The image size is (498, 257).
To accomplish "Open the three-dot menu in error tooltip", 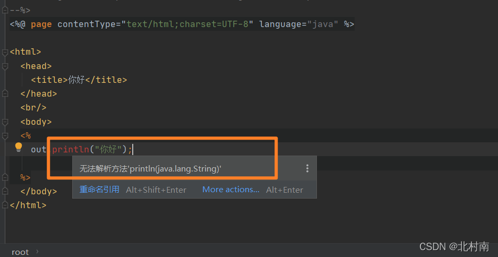I will point(307,168).
